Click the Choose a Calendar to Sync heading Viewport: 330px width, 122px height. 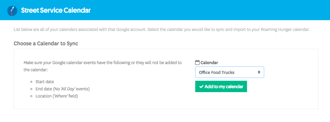[46, 43]
